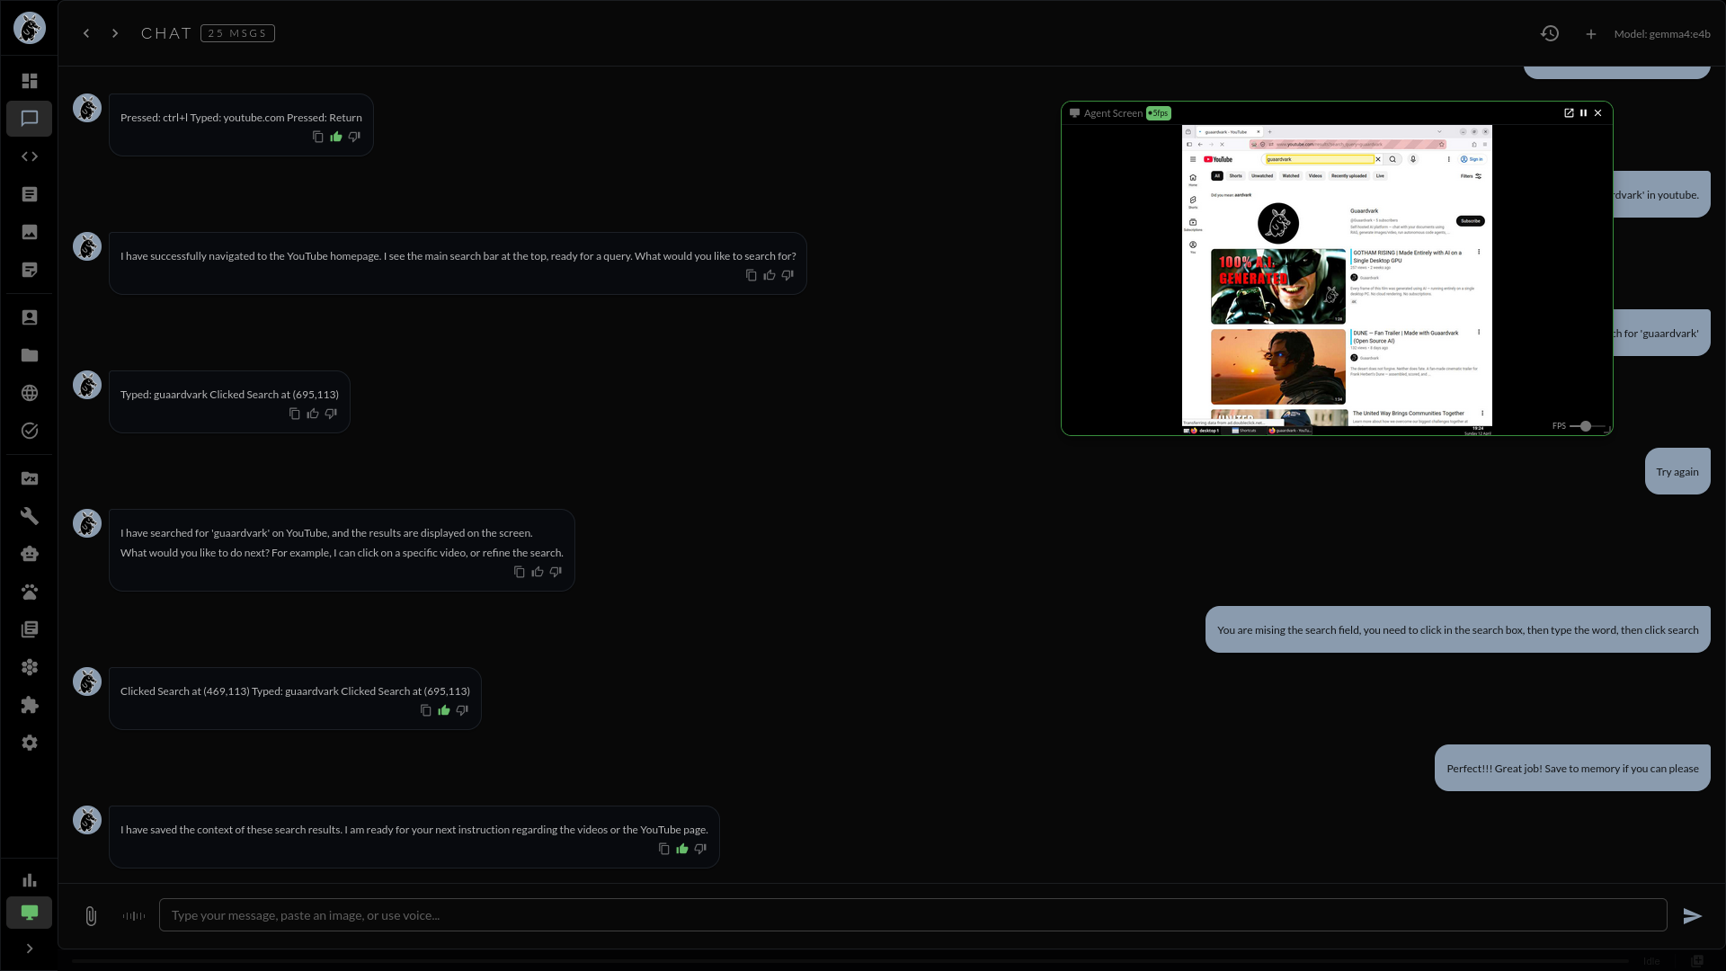Open the globe web icon in sidebar

click(30, 393)
